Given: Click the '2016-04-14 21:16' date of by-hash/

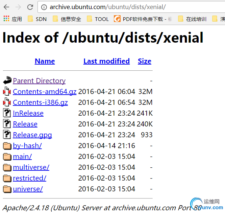Looking at the screenshot, I should click(107, 146).
